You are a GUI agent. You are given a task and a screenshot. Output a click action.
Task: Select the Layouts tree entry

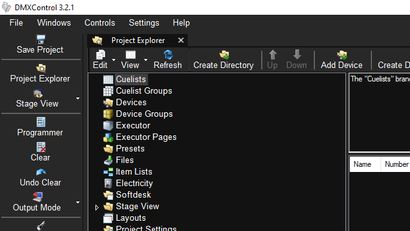pyautogui.click(x=131, y=218)
